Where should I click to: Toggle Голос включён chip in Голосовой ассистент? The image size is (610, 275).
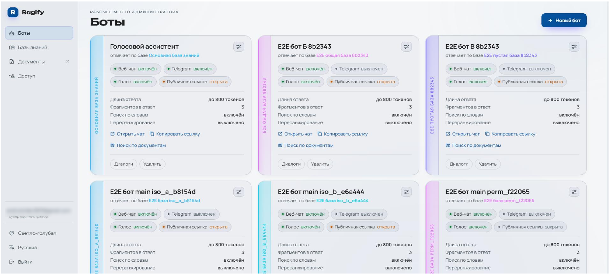pos(133,82)
